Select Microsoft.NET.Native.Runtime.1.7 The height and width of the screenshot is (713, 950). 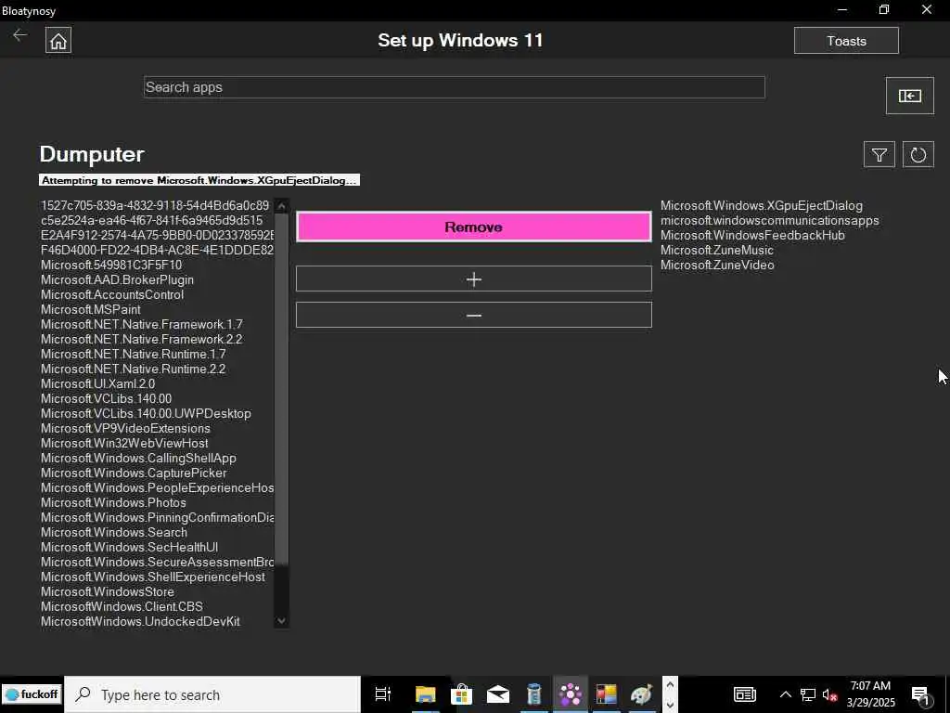tap(134, 354)
